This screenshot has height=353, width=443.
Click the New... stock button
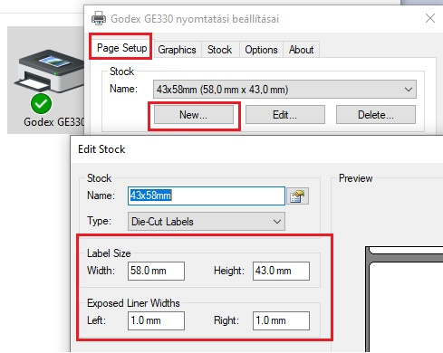tap(194, 115)
